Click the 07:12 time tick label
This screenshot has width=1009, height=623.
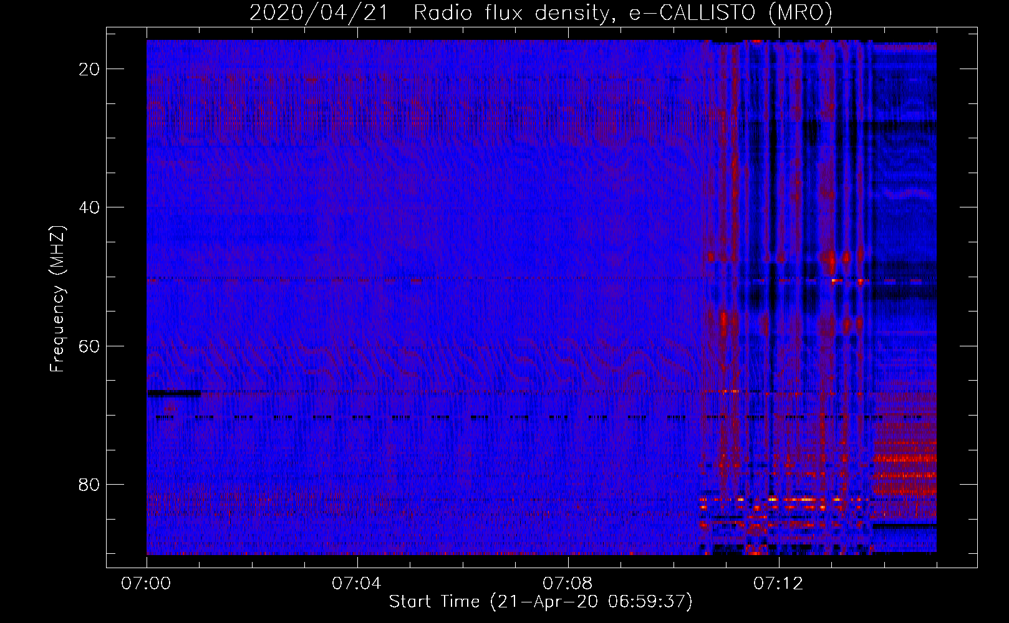[778, 584]
